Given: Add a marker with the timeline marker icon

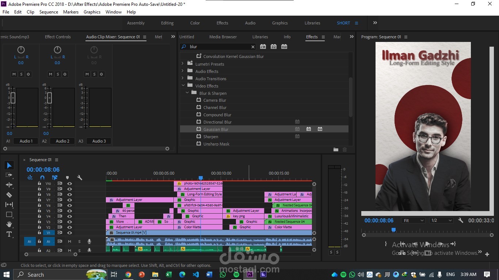Looking at the screenshot, I should 67,178.
